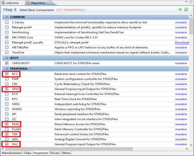Image resolution: width=194 pixels, height=156 pixels.
Task: Uncheck the DAC peripheral checkbox
Action: [x=7, y=144]
